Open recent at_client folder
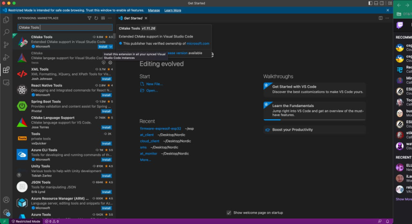412x224 pixels. pyautogui.click(x=147, y=135)
